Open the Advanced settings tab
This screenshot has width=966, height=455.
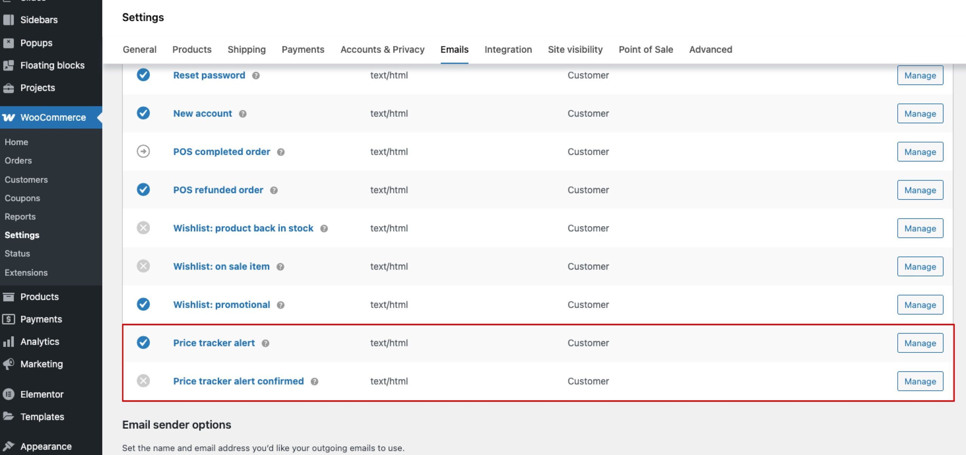click(x=711, y=49)
